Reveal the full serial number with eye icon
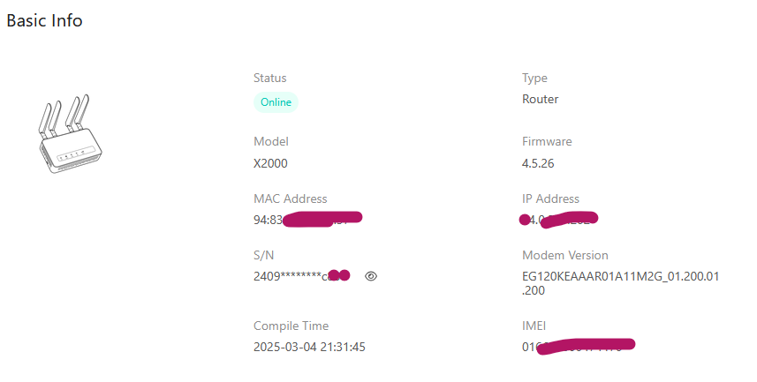This screenshot has height=382, width=757. click(x=371, y=276)
